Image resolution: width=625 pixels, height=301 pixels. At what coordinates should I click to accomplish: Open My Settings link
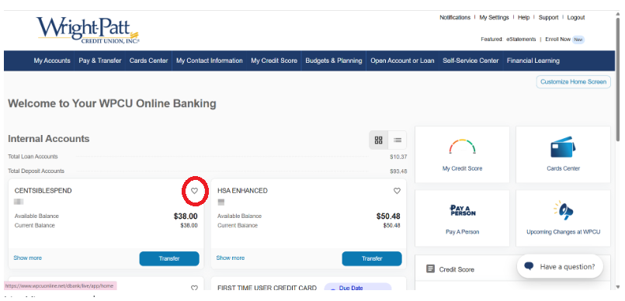click(x=494, y=18)
